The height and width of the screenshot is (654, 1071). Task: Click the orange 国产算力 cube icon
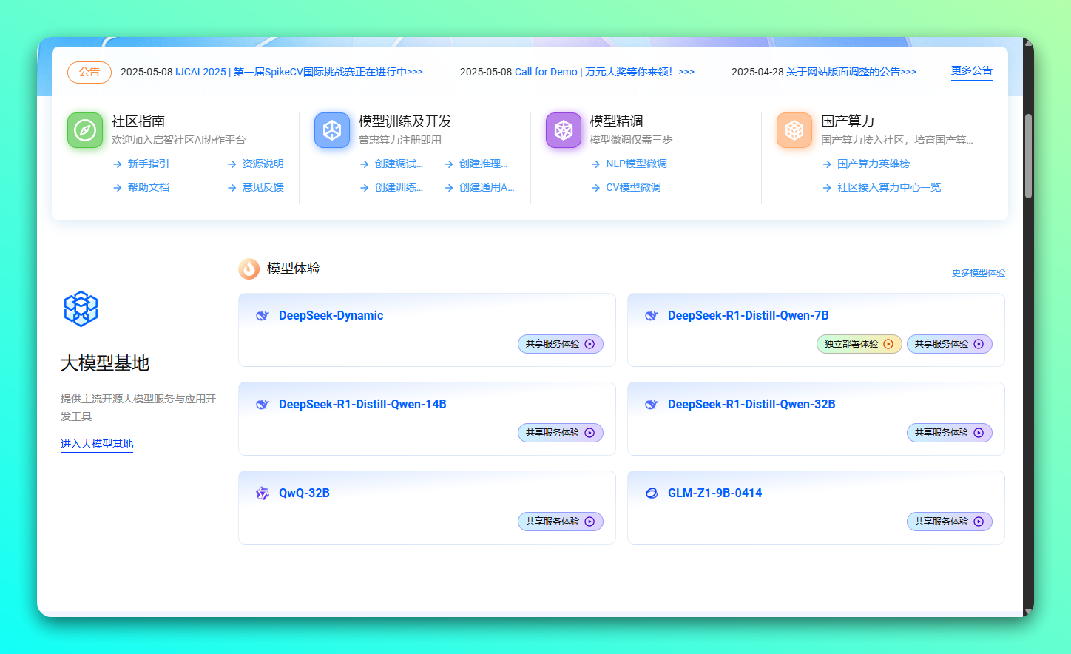[x=794, y=130]
